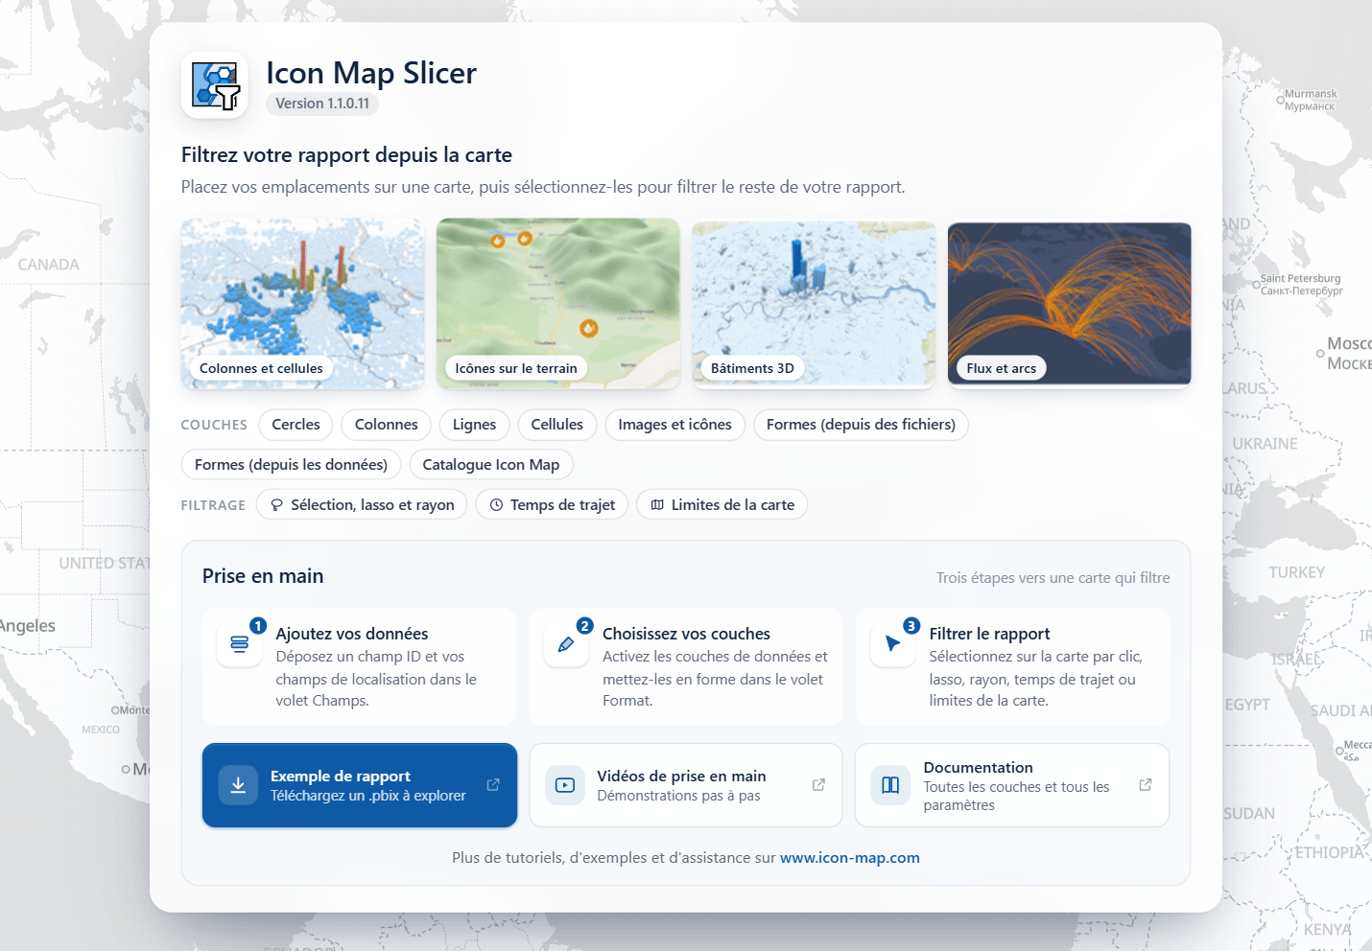
Task: Click the external link icon on Vidéos de prise en main
Action: coord(818,784)
